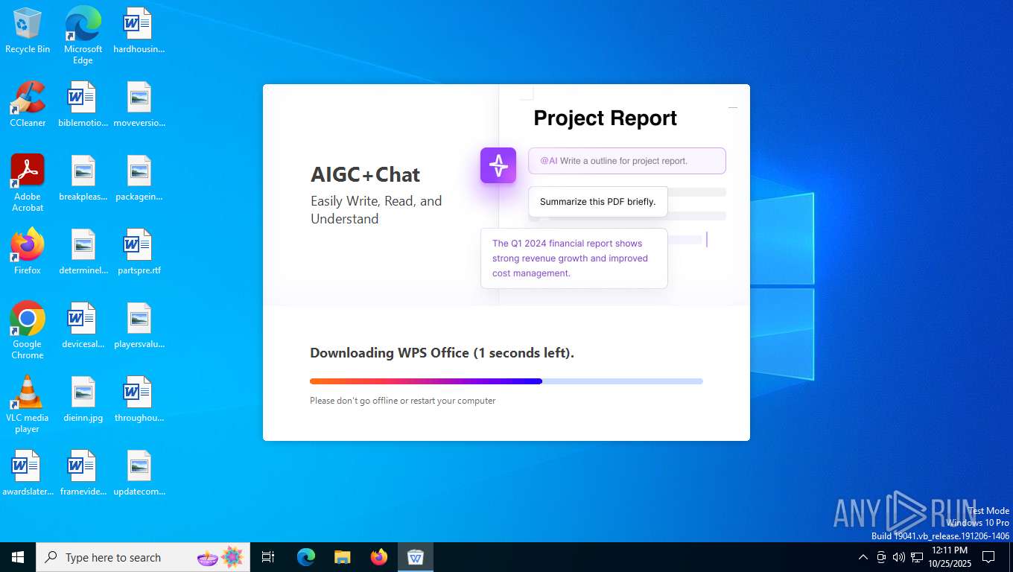The width and height of the screenshot is (1013, 572).
Task: Open the Firefox desktop shortcut
Action: (x=28, y=252)
